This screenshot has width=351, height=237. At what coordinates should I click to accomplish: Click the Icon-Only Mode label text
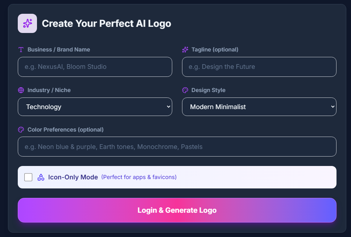[73, 177]
